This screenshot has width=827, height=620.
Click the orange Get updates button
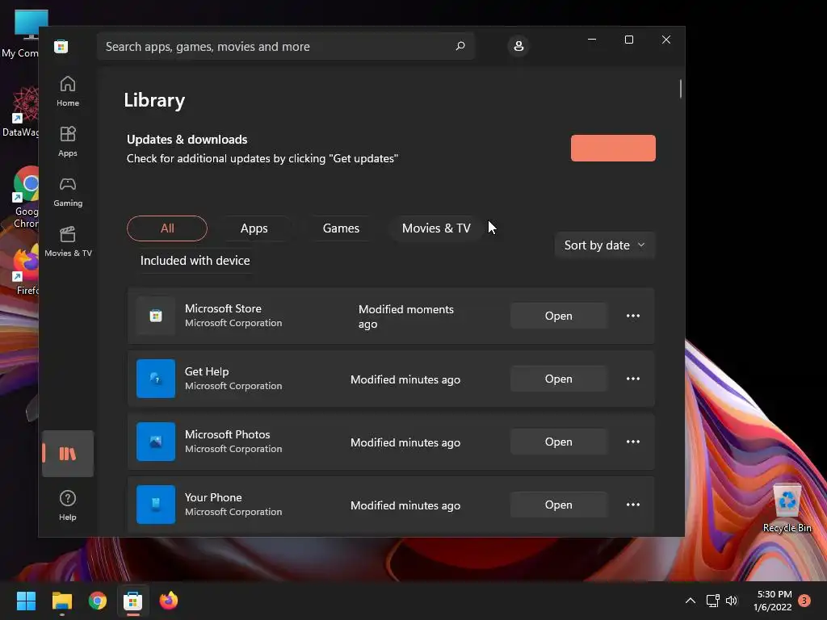[x=613, y=149]
